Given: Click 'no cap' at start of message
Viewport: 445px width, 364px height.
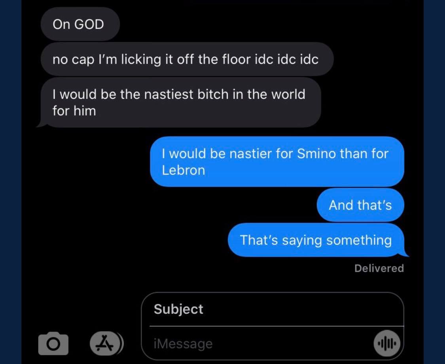Looking at the screenshot, I should coord(73,60).
